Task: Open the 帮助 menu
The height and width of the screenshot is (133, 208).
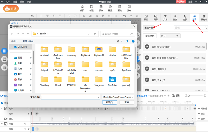Action: tap(29, 2)
